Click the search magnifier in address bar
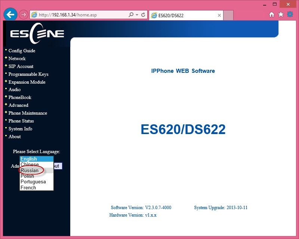 (x=131, y=15)
